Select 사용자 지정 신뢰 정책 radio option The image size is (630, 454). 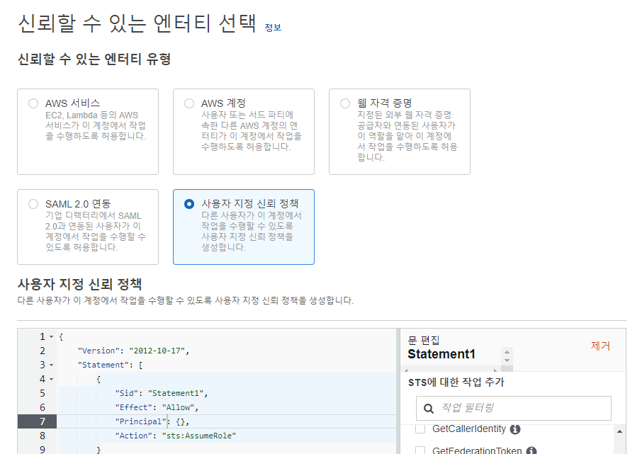189,204
